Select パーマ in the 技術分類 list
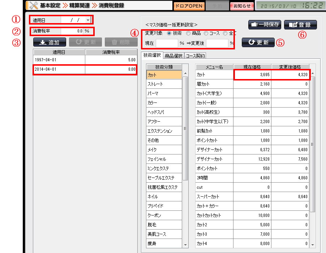Viewport: 326px width, 253px height. tap(164, 93)
